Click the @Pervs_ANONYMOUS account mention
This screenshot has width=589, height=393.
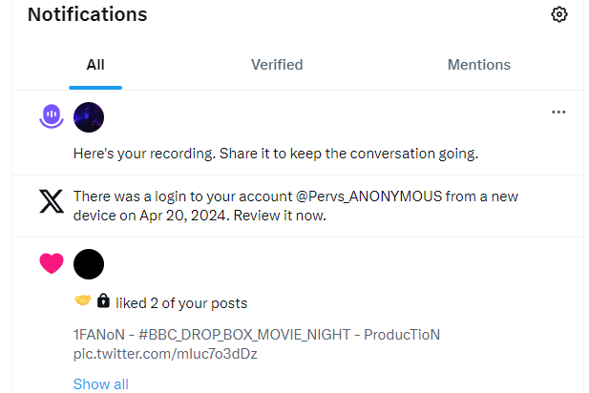click(x=369, y=196)
